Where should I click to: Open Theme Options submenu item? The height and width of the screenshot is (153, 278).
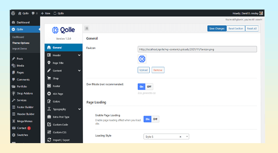click(21, 43)
